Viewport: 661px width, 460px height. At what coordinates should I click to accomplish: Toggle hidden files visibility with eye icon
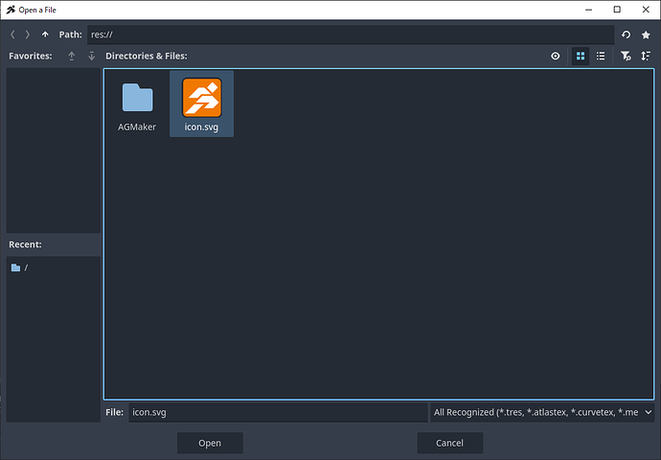[556, 57]
